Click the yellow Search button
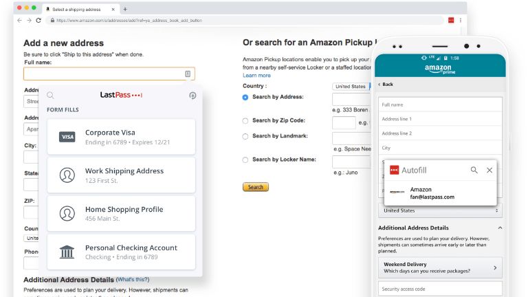This screenshot has height=297, width=528. pos(256,187)
